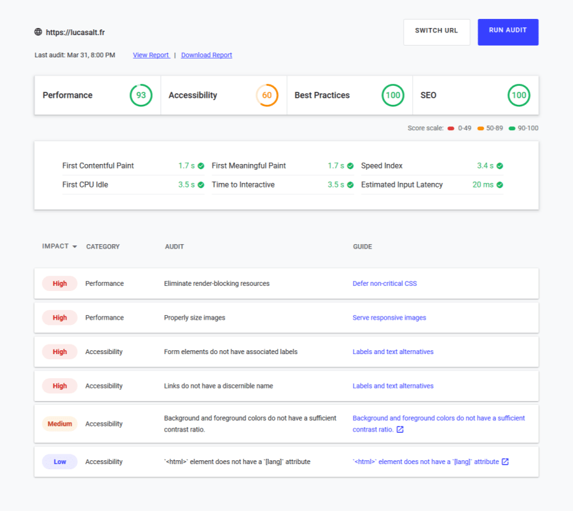573x511 pixels.
Task: Open the SEO score tab
Action: pos(476,95)
